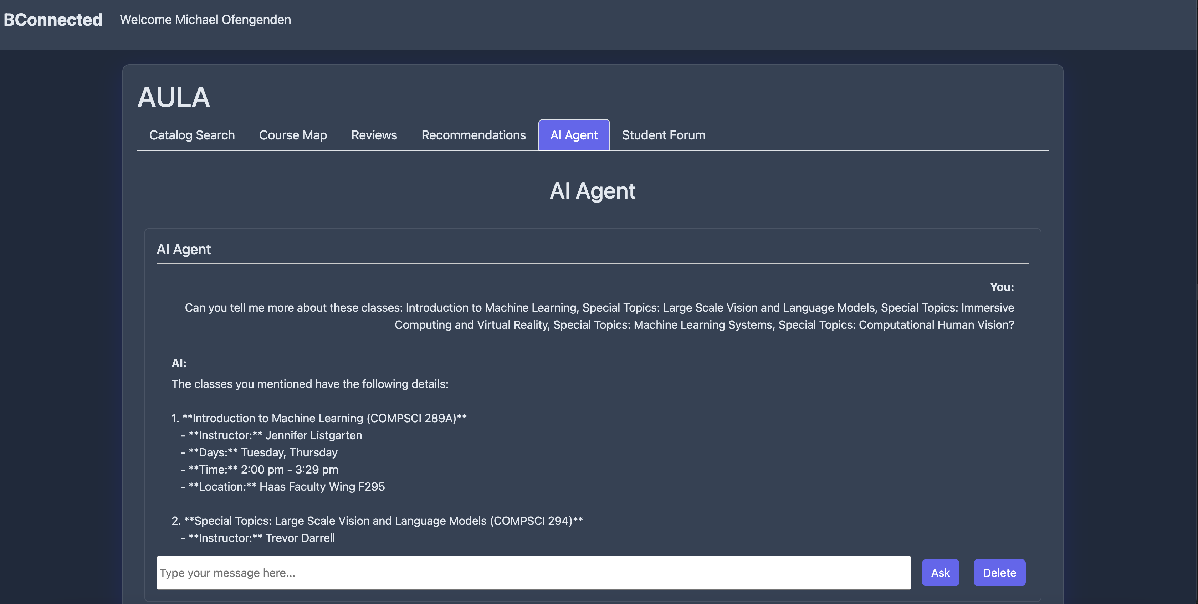The image size is (1198, 604).
Task: Click the Delete button
Action: tap(999, 572)
